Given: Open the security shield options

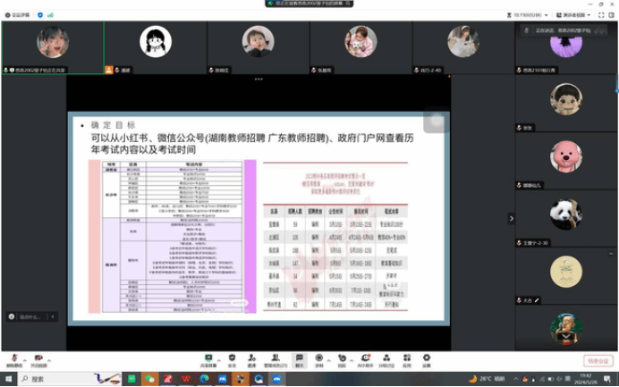Looking at the screenshot, I should click(232, 358).
